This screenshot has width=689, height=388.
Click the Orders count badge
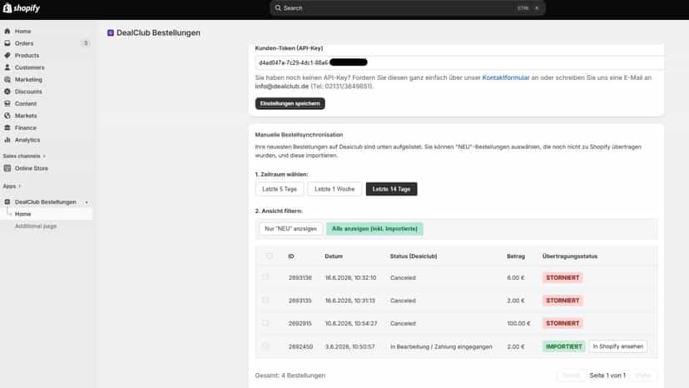click(86, 43)
